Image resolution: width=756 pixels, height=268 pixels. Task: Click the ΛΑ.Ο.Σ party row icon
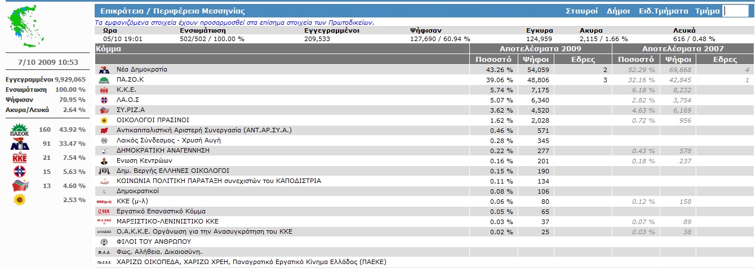[104, 100]
